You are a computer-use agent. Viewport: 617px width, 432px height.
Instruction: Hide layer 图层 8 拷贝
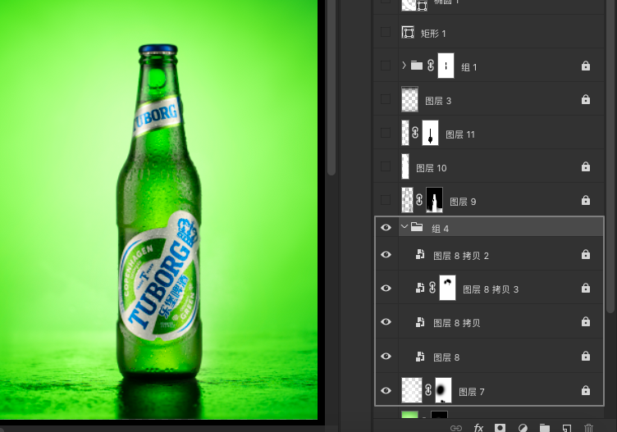click(x=386, y=322)
